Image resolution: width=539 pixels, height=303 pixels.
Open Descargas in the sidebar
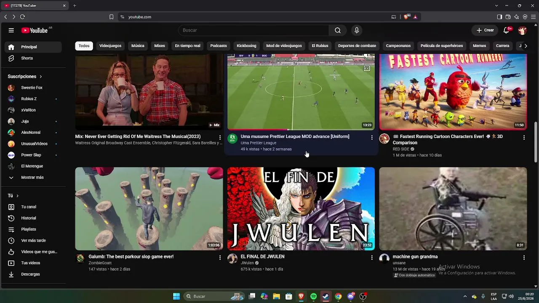pyautogui.click(x=33, y=274)
